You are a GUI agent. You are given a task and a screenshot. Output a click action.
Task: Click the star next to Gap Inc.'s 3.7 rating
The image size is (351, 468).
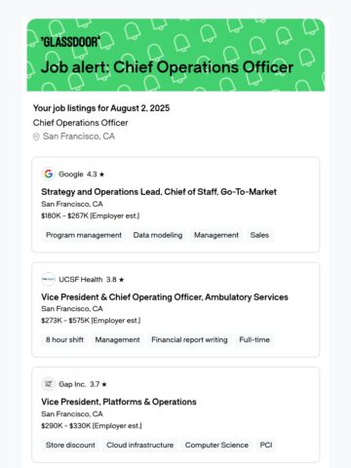pos(104,384)
